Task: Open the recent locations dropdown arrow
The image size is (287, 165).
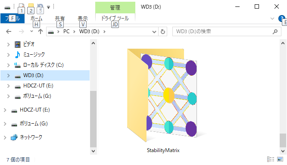Action: tap(31, 31)
